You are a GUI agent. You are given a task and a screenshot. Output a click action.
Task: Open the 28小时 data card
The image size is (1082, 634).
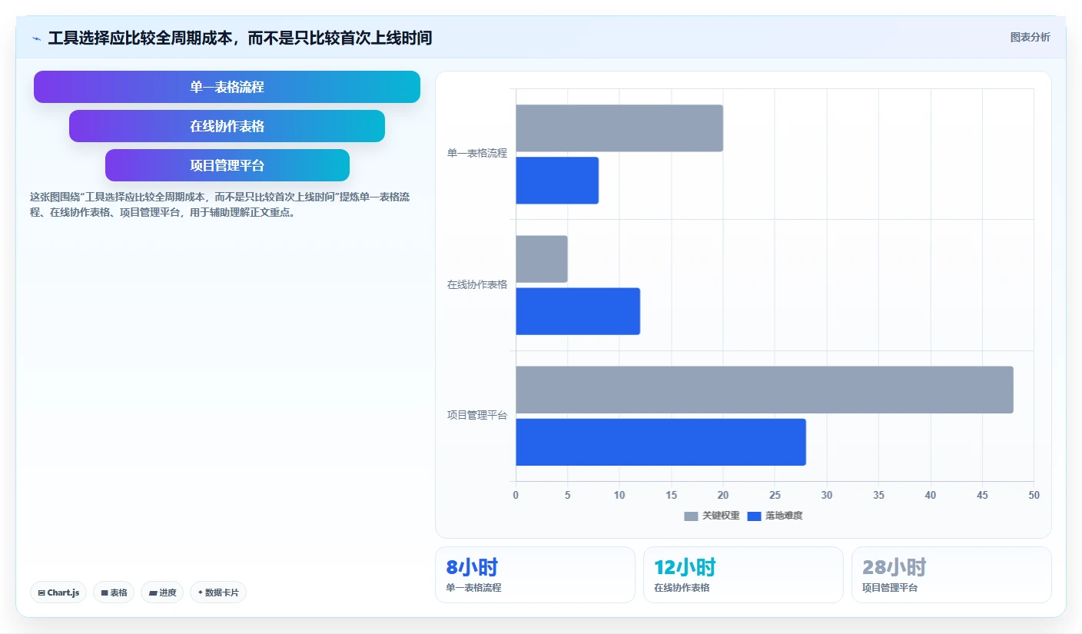[951, 575]
